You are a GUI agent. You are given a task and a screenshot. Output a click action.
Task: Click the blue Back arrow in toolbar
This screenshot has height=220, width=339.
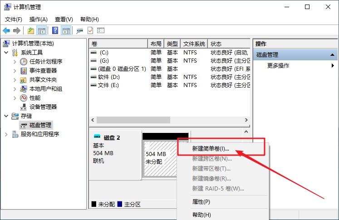tap(6, 30)
